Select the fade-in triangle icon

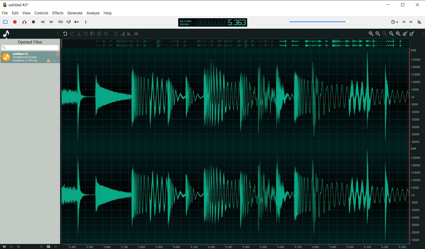122,33
